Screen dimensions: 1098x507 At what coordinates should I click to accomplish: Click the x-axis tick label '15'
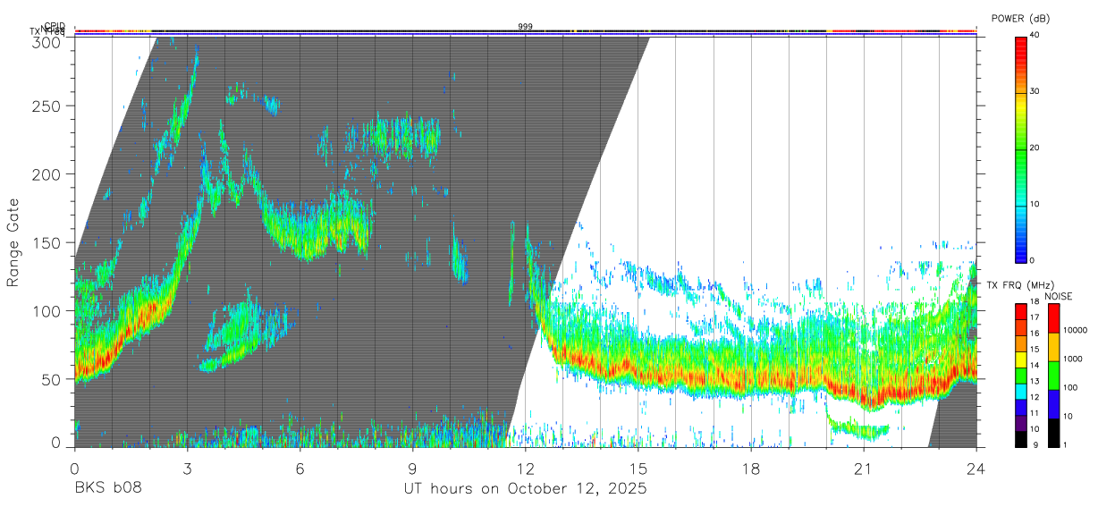pyautogui.click(x=638, y=469)
